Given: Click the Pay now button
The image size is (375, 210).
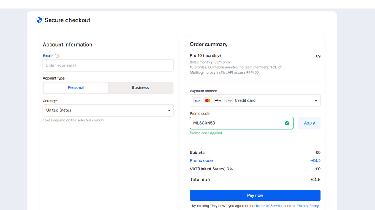Looking at the screenshot, I should 255,195.
